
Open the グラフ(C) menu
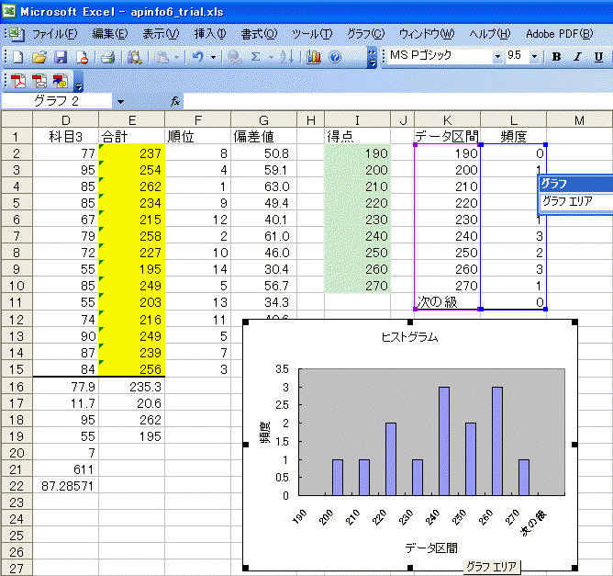click(365, 33)
